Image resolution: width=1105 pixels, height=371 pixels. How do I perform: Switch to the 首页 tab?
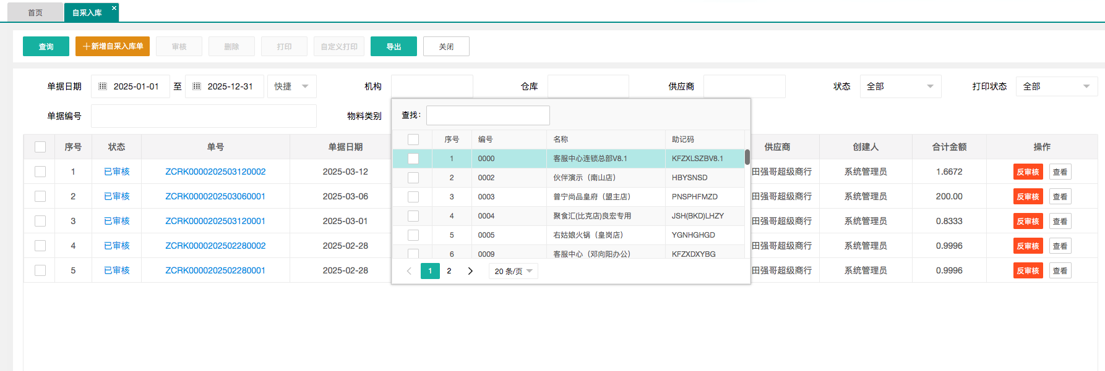tap(35, 12)
